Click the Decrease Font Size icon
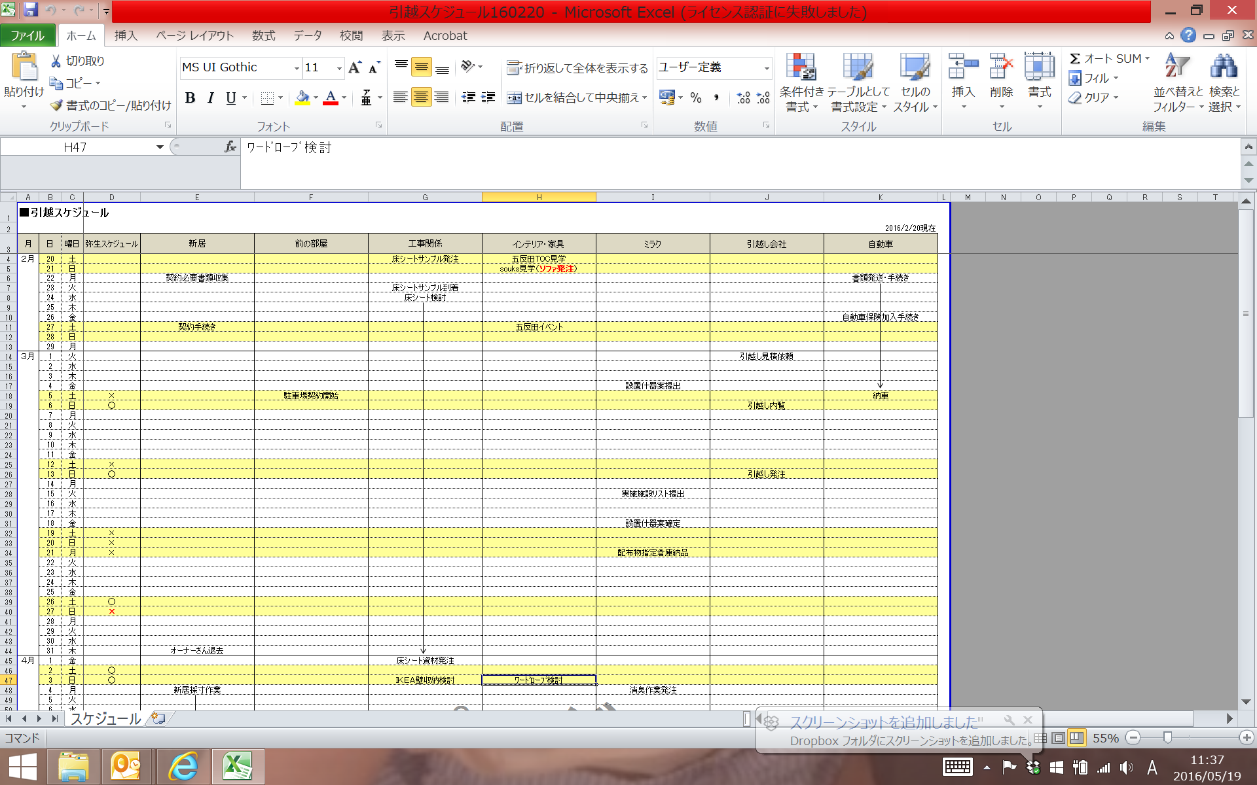Viewport: 1257px width, 785px height. click(374, 67)
